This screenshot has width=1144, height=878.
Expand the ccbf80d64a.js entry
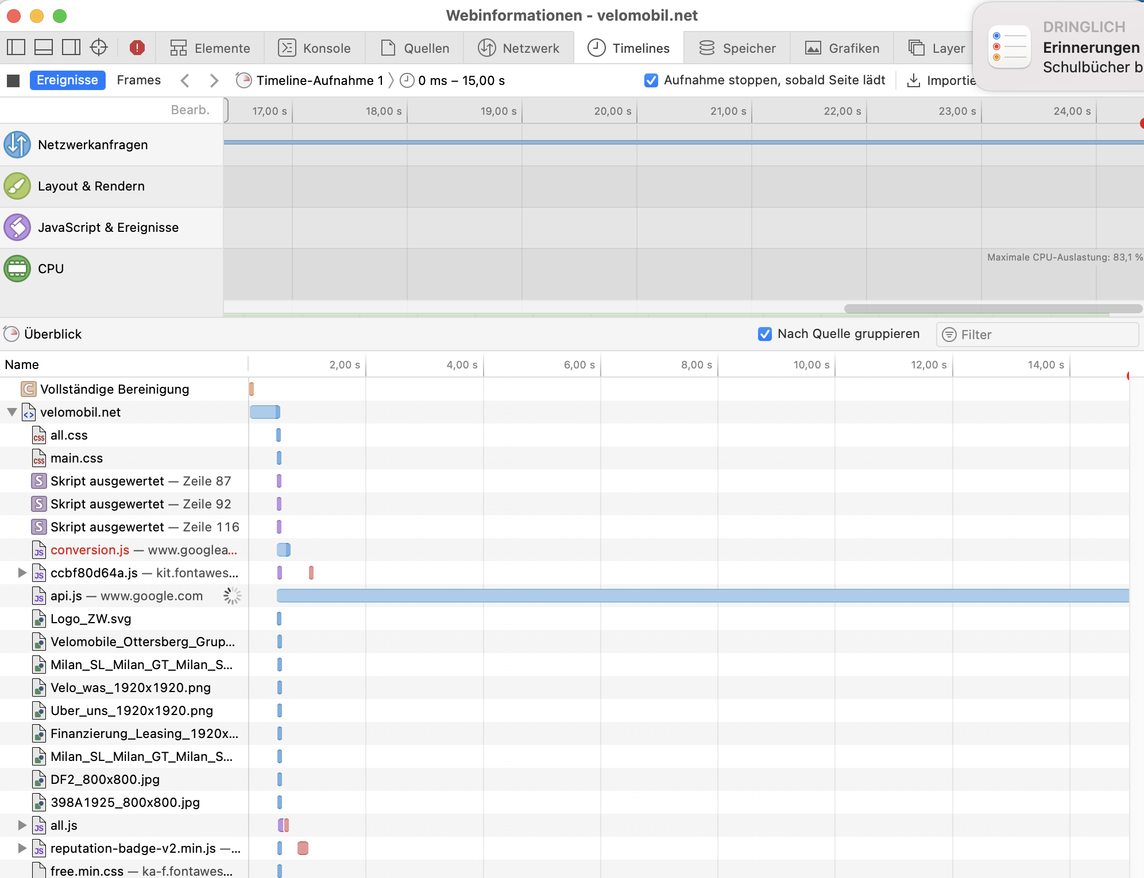tap(22, 573)
